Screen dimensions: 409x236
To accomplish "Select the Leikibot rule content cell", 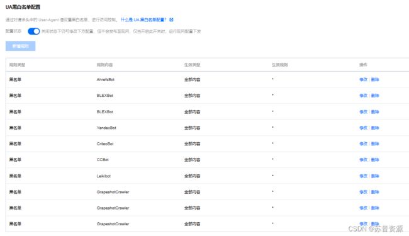I will (x=104, y=176).
